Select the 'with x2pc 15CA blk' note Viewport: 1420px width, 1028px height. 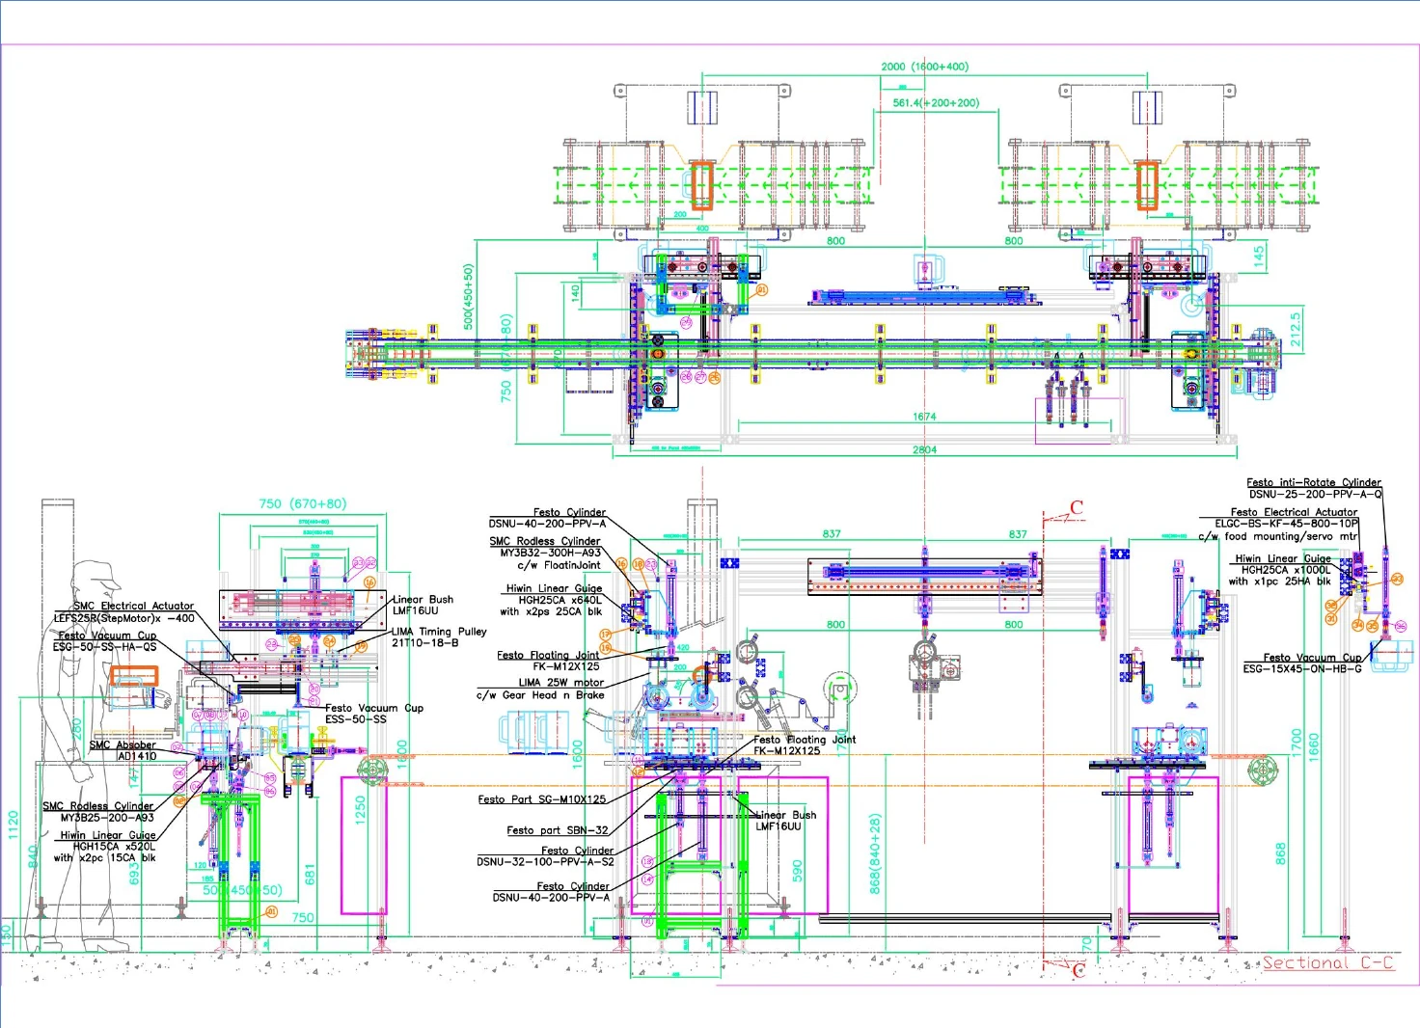click(x=104, y=857)
